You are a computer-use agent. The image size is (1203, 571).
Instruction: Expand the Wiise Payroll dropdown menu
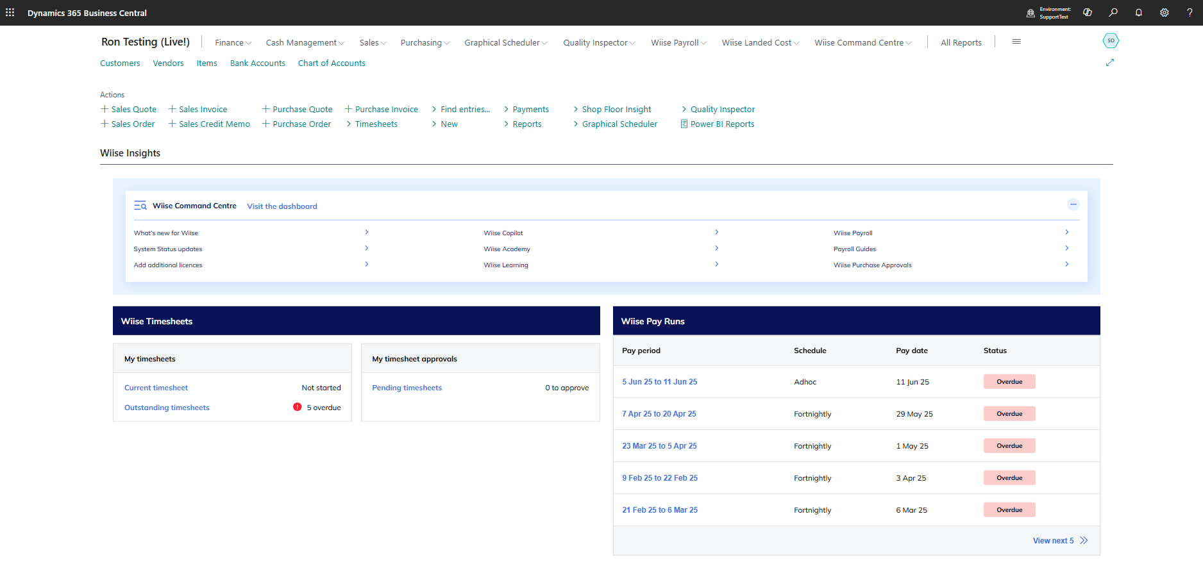point(679,42)
